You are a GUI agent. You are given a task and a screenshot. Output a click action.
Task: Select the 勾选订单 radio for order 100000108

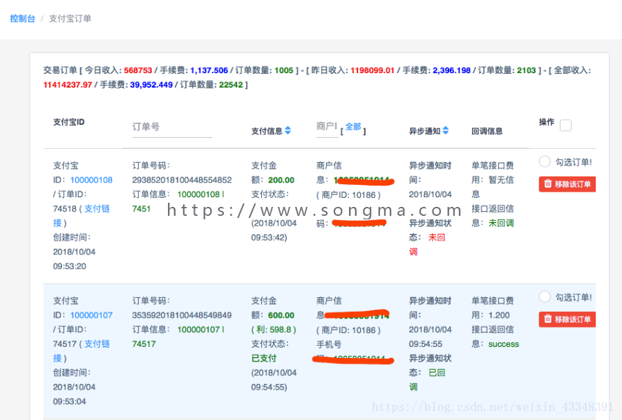point(545,161)
